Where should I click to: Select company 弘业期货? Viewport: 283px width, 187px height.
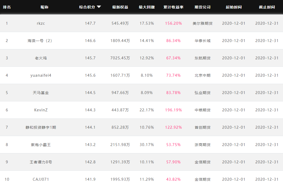point(202,93)
